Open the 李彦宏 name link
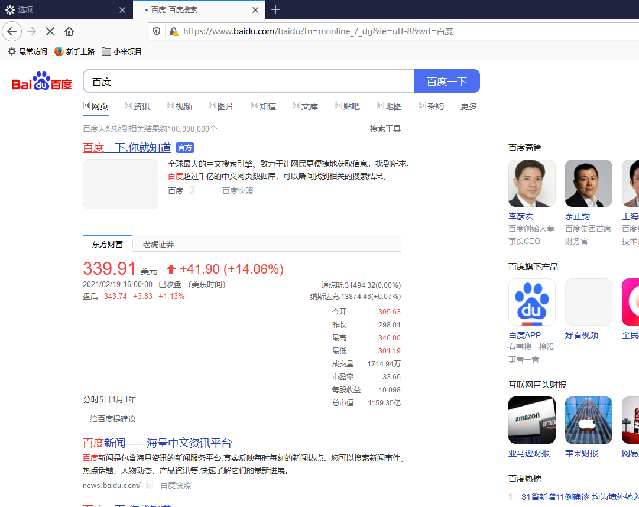Viewport: 639px width, 507px height. point(521,216)
